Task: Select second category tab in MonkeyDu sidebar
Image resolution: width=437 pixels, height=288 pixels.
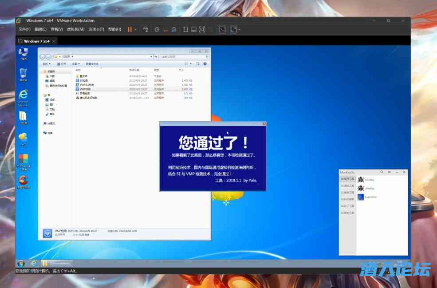Action: point(347,186)
